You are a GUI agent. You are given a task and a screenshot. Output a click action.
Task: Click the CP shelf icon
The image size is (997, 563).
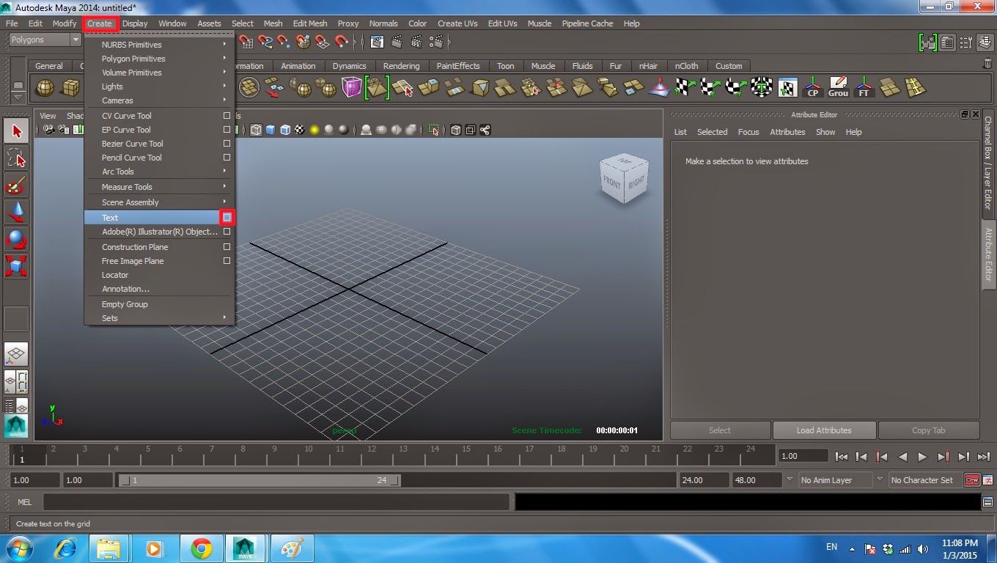click(x=812, y=88)
